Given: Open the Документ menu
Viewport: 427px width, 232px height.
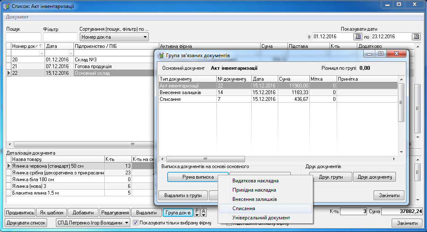Looking at the screenshot, I should 17,17.
